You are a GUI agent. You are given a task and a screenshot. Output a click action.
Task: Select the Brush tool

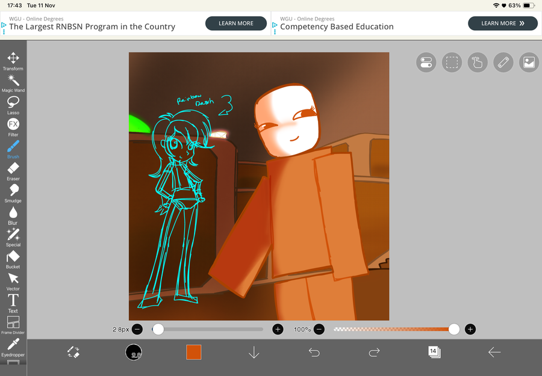pos(13,150)
